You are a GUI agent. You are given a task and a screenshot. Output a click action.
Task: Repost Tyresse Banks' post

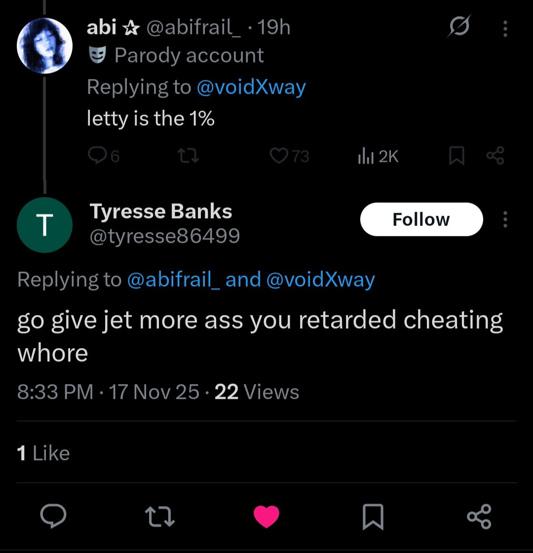pos(160,516)
